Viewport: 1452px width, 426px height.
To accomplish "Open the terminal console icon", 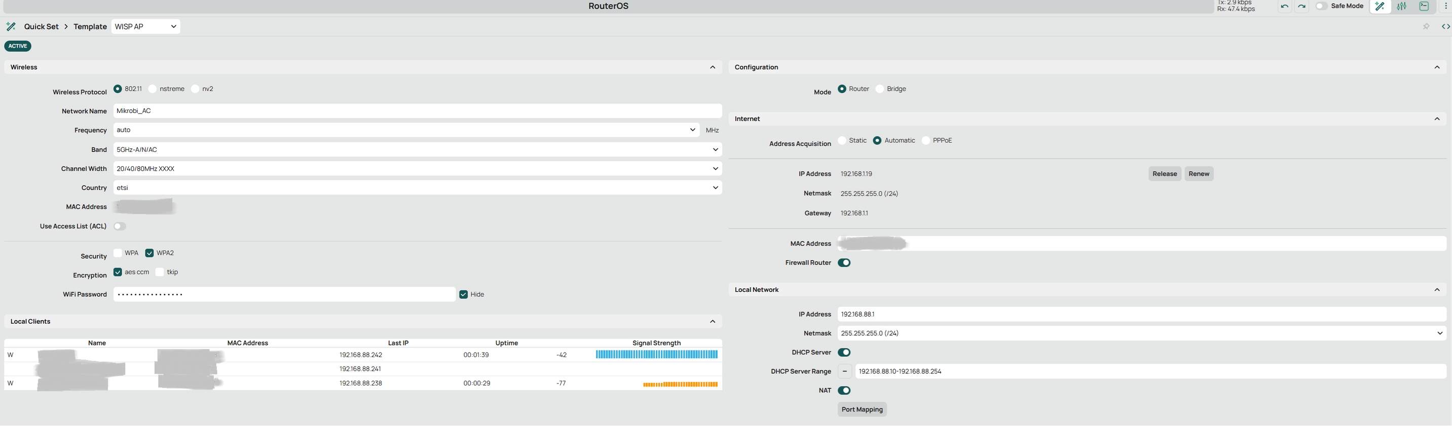I will 1425,6.
